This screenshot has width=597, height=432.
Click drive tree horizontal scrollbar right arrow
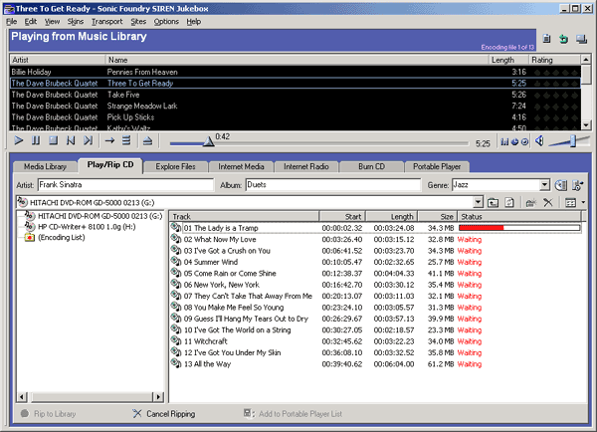click(158, 396)
